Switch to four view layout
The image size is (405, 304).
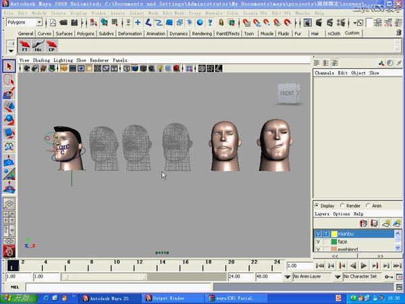(9, 217)
